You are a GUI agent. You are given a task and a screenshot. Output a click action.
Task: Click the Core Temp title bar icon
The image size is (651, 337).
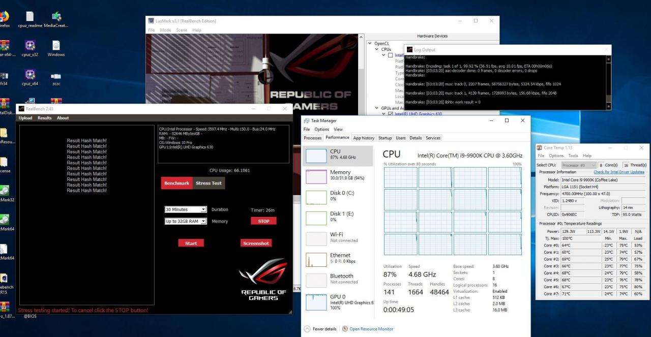coord(540,147)
